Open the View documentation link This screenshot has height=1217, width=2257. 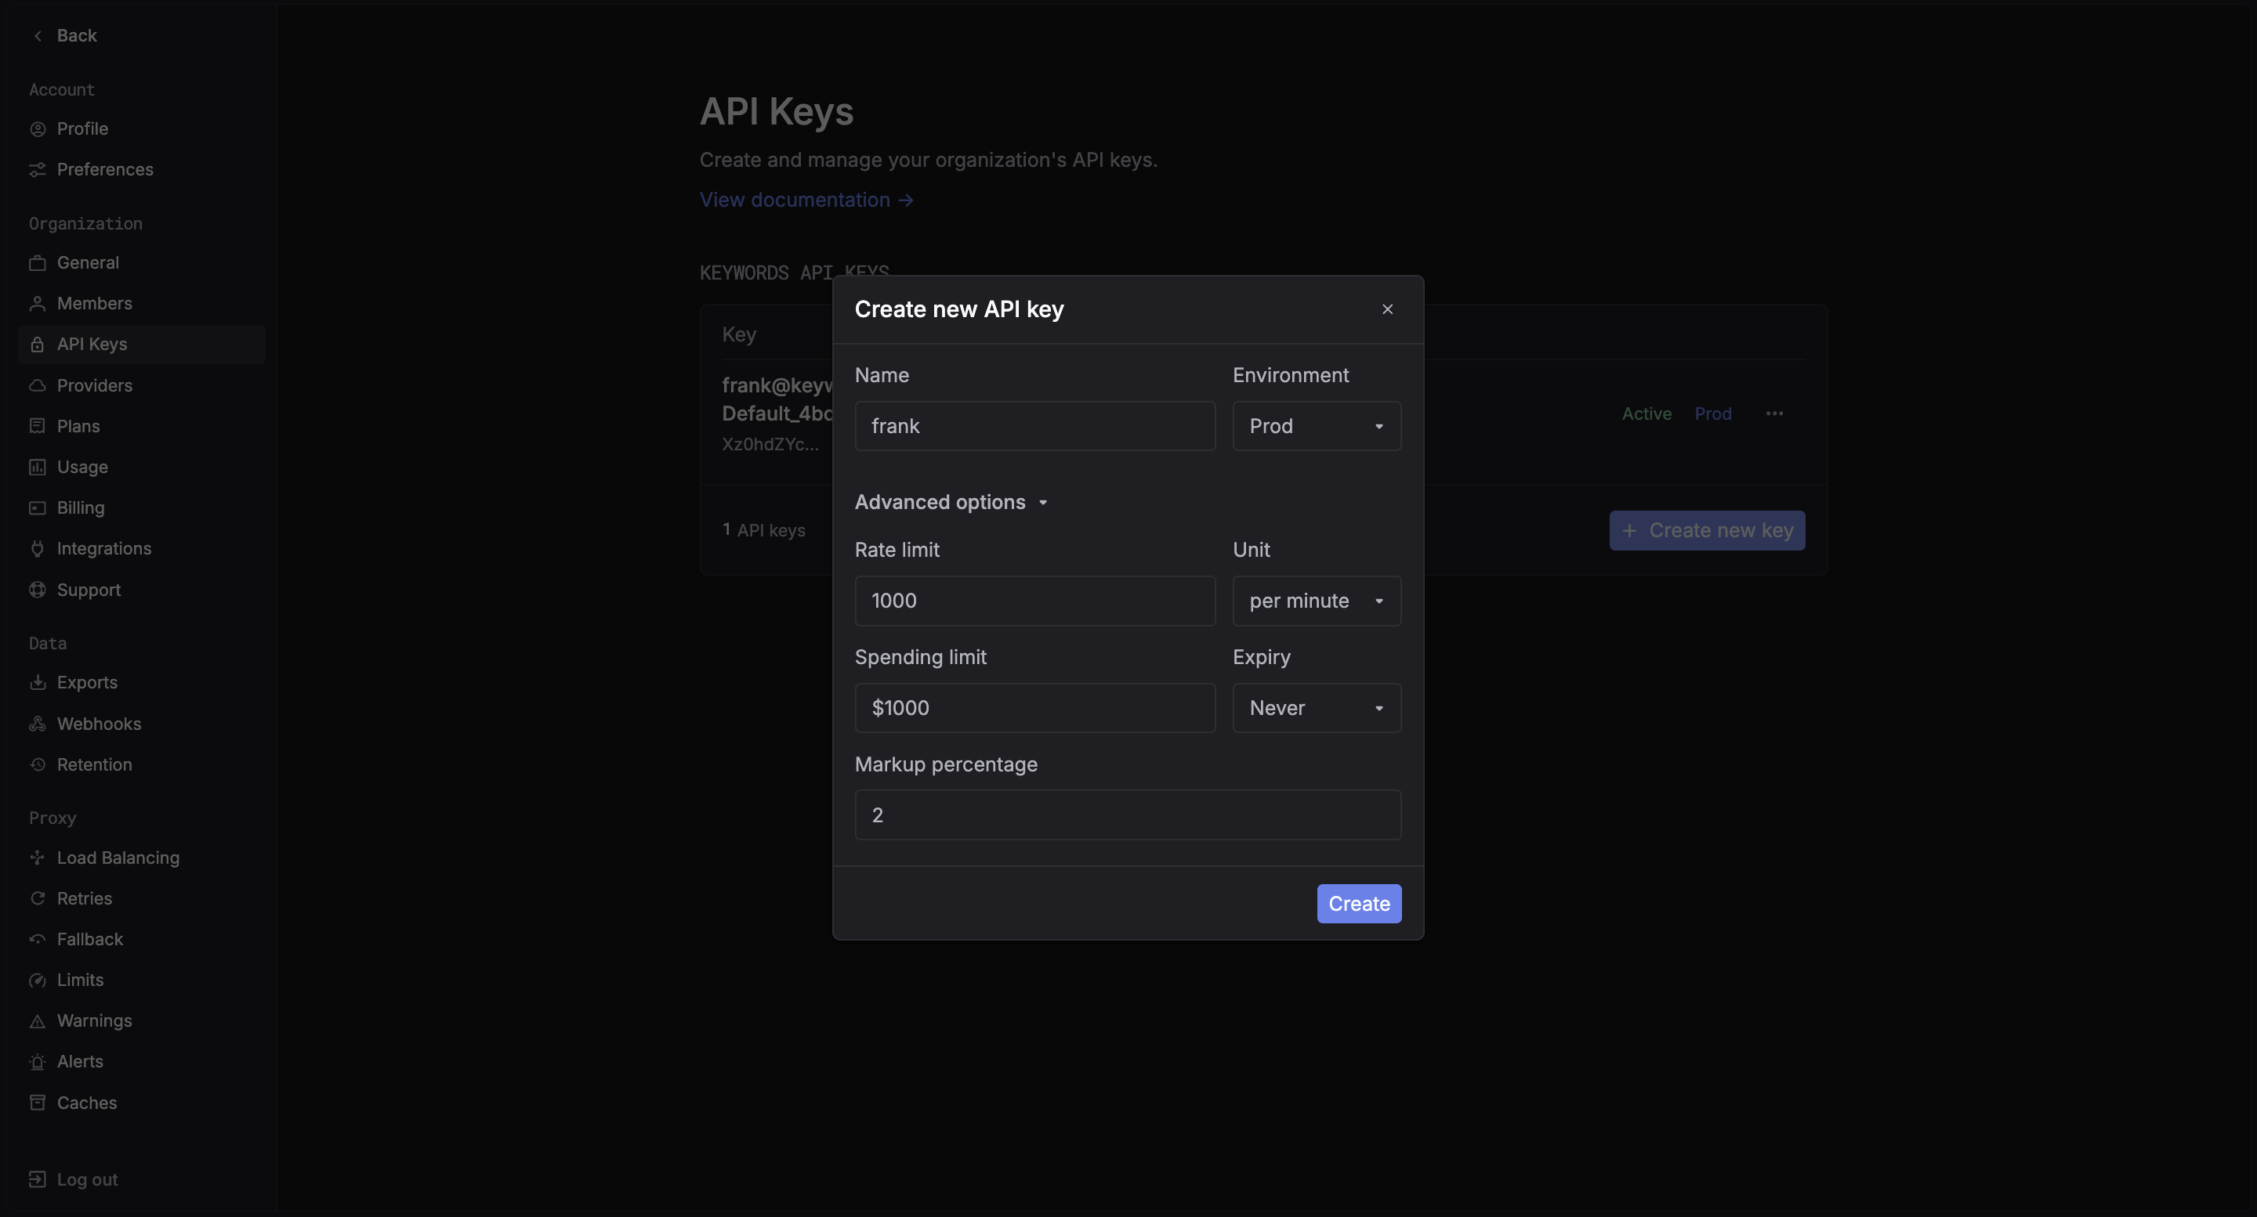806,200
